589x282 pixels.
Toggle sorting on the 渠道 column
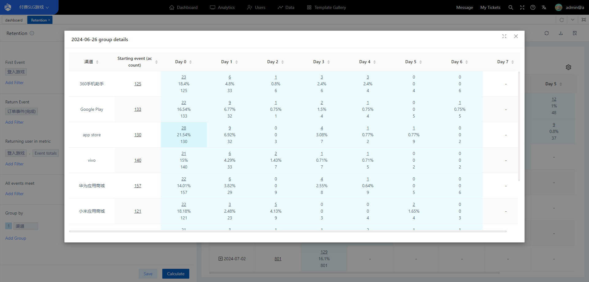(97, 62)
